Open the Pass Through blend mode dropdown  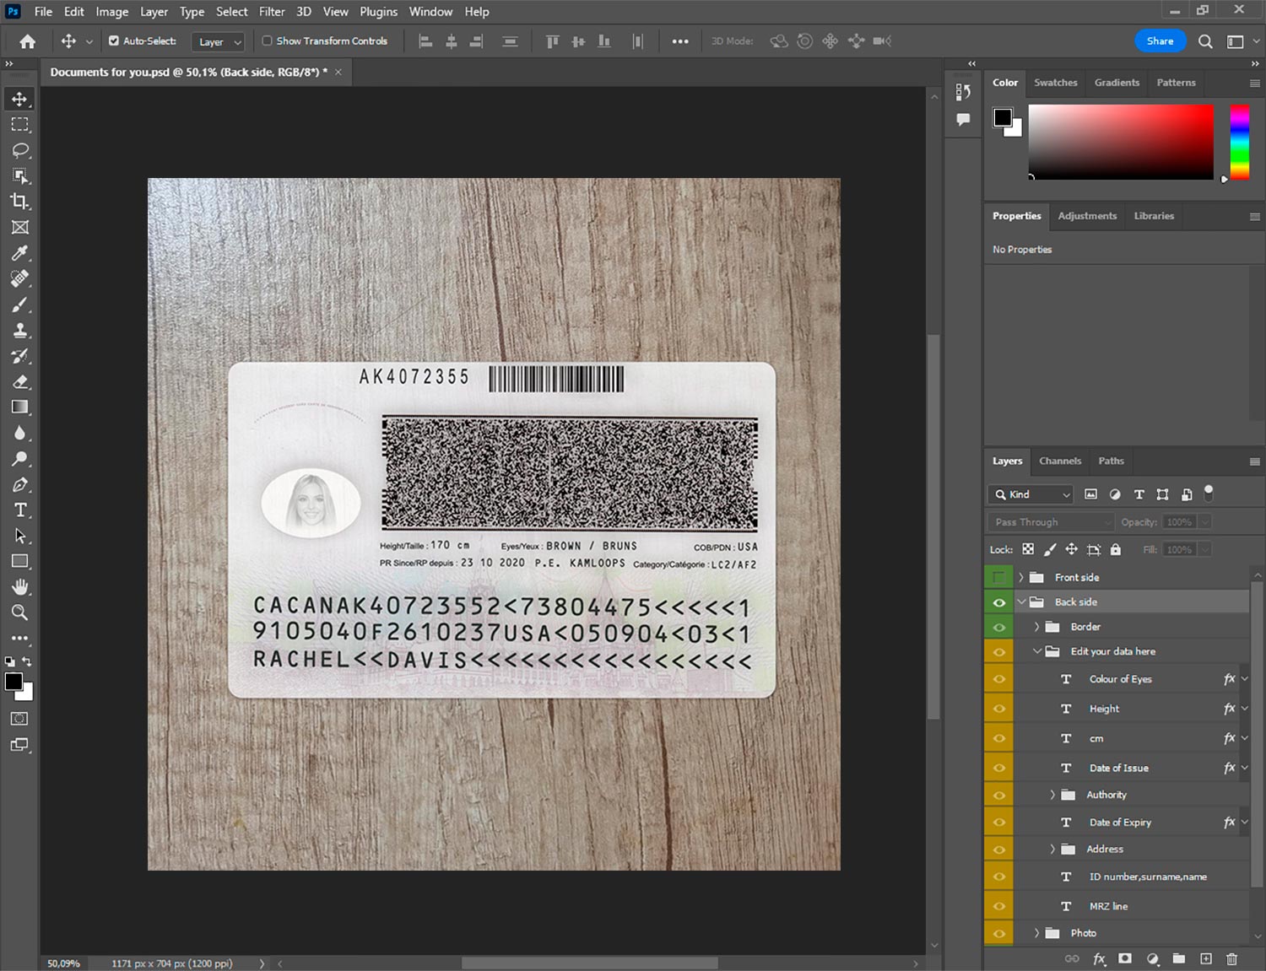click(1052, 522)
